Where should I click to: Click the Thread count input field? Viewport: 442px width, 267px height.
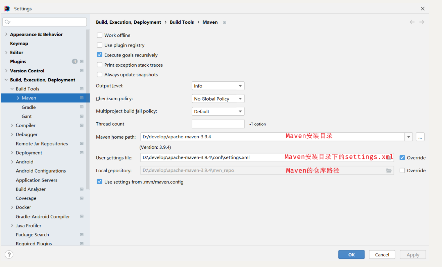coord(218,124)
